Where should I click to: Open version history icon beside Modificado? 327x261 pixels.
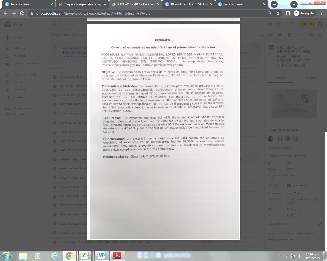tap(317, 199)
